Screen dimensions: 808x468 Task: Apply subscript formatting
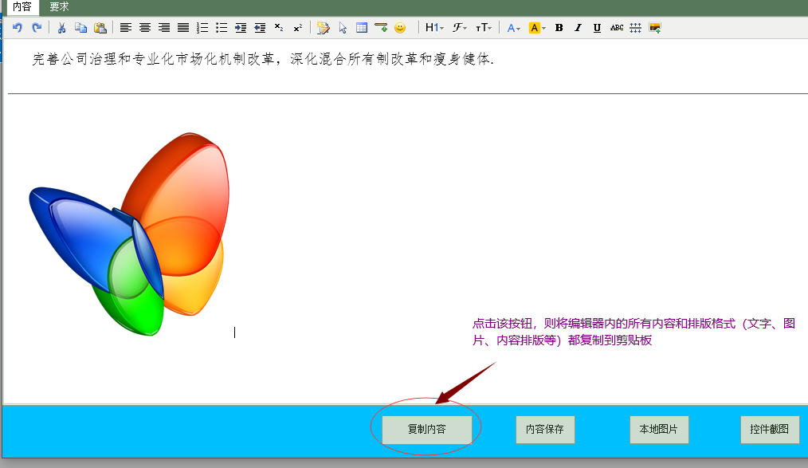pyautogui.click(x=279, y=28)
